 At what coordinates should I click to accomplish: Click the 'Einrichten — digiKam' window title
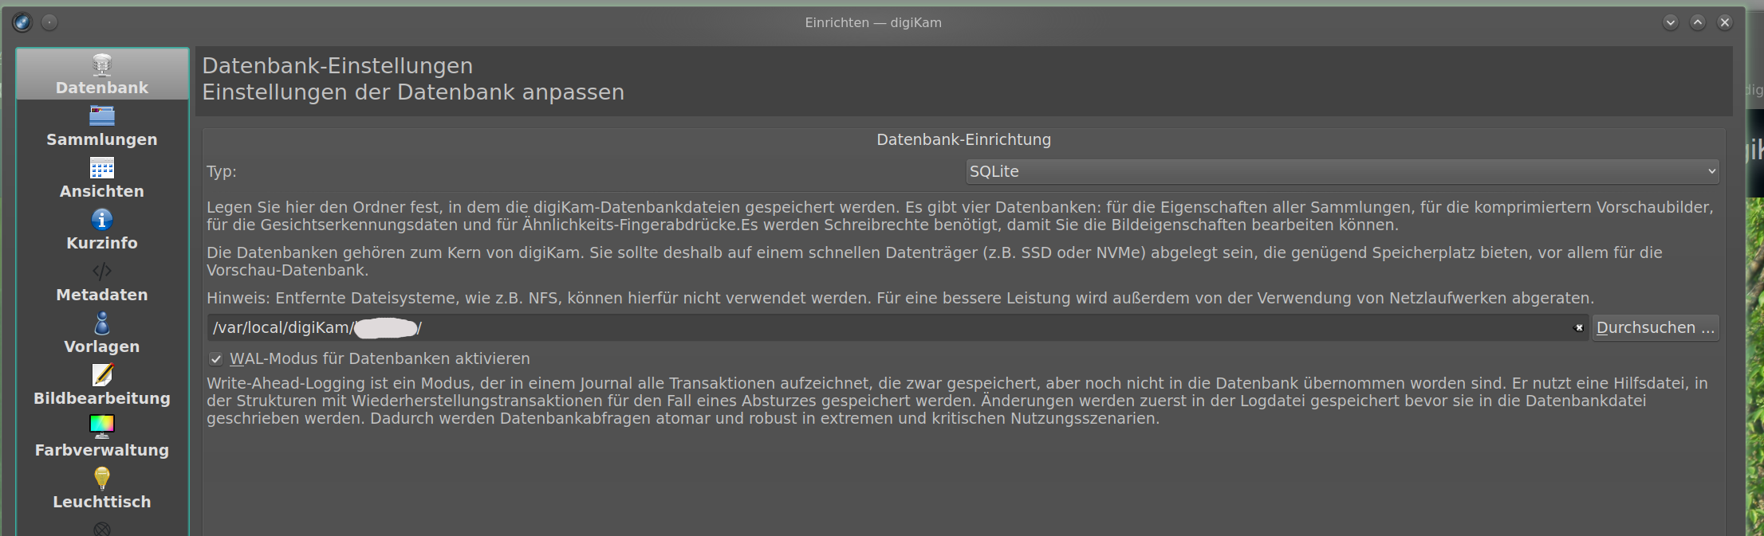tap(873, 22)
